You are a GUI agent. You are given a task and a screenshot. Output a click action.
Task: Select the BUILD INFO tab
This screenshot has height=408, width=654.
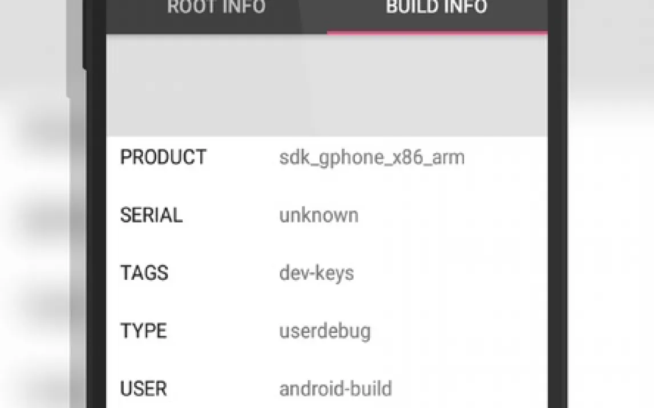pos(437,9)
